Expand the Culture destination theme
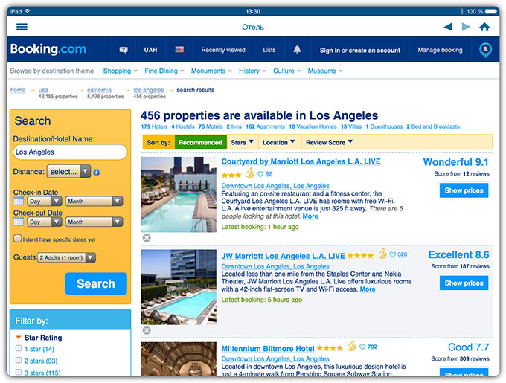This screenshot has height=383, width=506. [286, 71]
